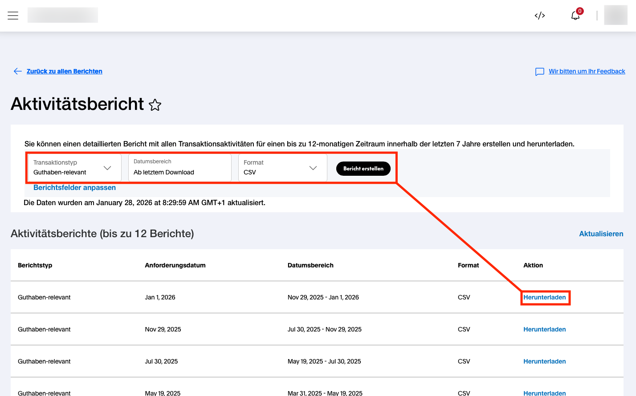
Task: Open the hamburger navigation menu
Action: click(x=13, y=15)
